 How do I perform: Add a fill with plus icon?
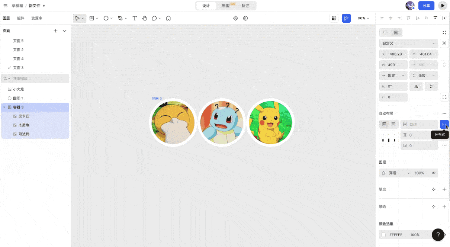[x=444, y=189]
